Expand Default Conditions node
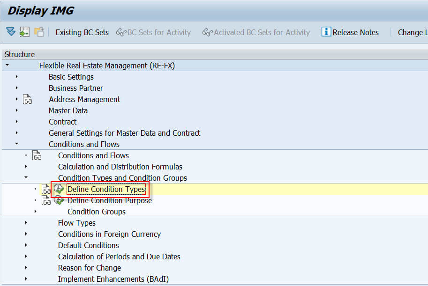 [x=26, y=245]
